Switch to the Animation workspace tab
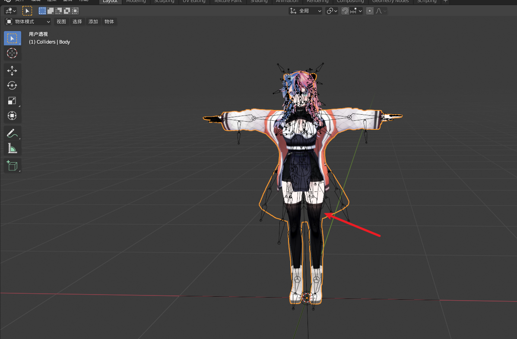Screen dimensions: 517x339 [x=287, y=2]
